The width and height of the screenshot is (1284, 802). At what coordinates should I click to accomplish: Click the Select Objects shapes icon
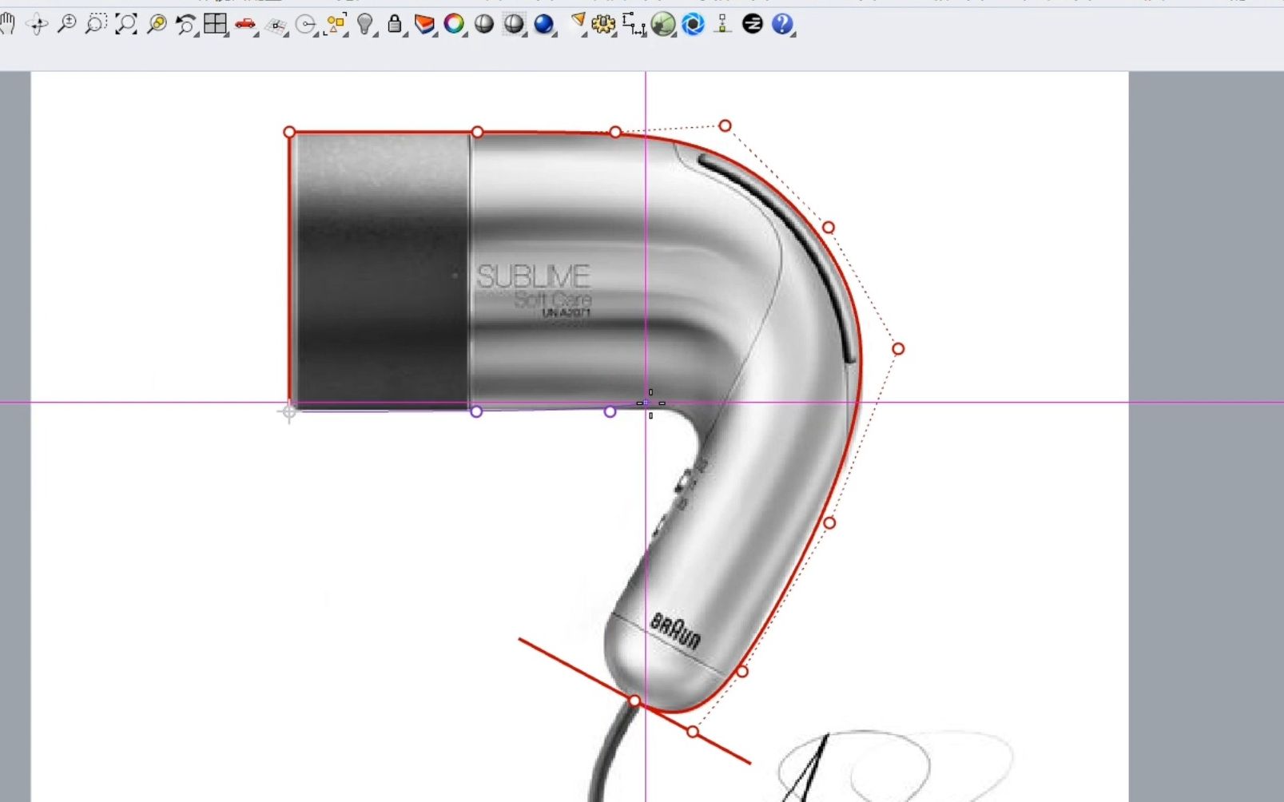[336, 25]
